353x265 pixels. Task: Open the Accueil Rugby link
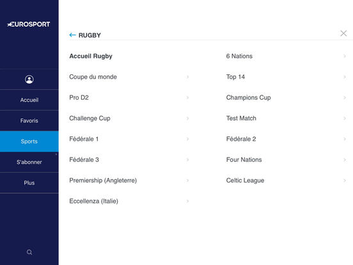click(91, 56)
